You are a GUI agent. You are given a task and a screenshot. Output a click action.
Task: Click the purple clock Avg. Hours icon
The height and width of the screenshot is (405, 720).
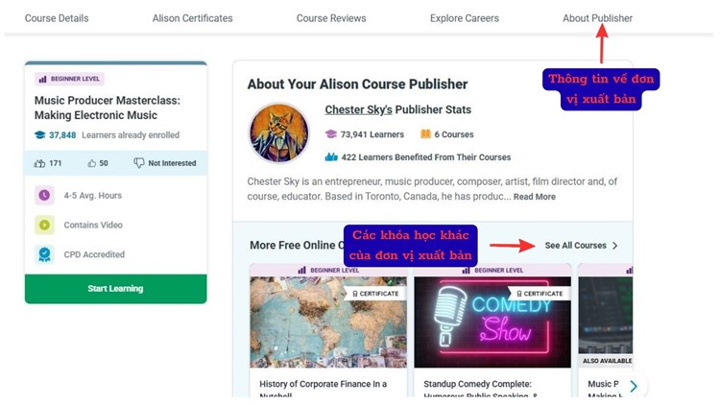tap(44, 195)
